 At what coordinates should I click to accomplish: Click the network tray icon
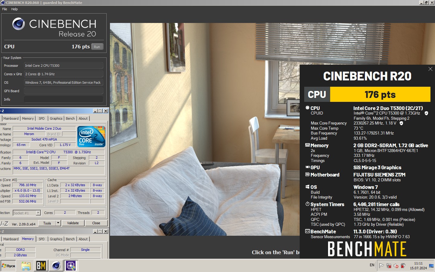tap(389, 266)
